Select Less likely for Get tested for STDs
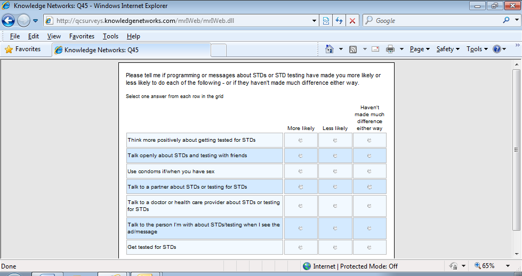 (335, 247)
